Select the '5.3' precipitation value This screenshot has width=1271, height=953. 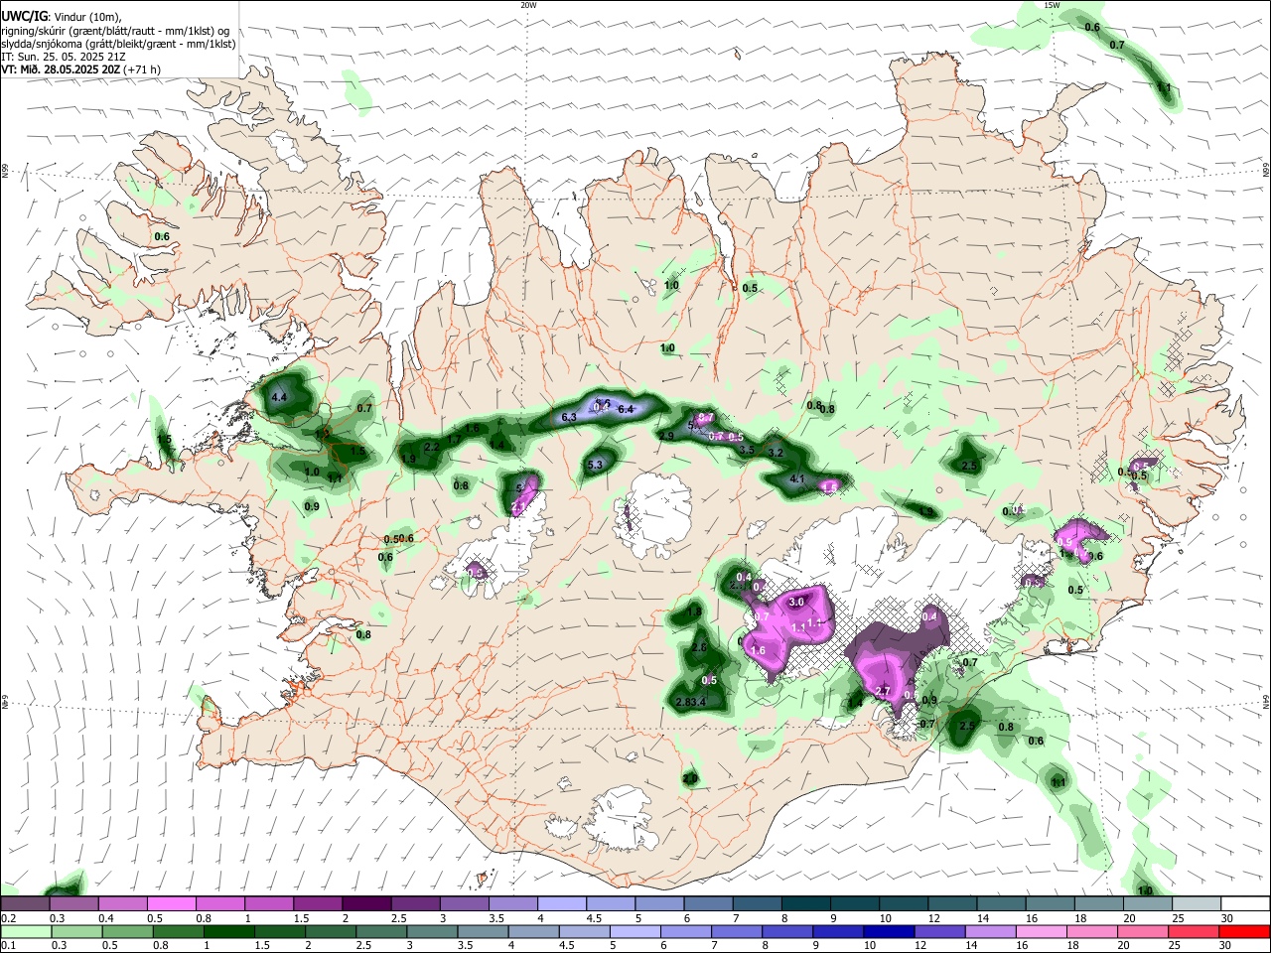596,465
